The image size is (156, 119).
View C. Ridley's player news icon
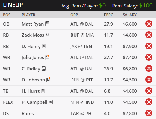43,69
